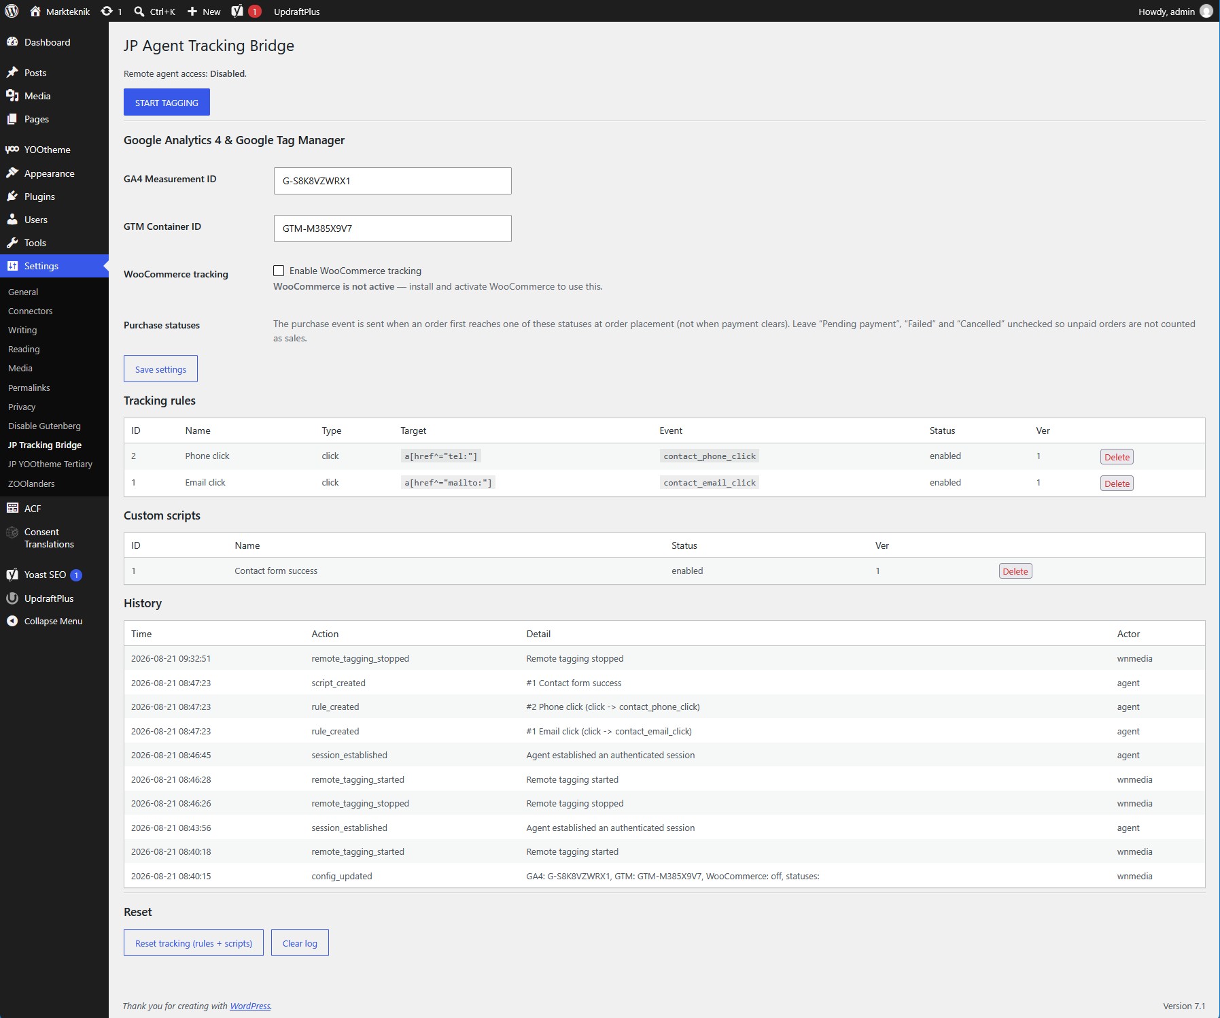Image resolution: width=1220 pixels, height=1018 pixels.
Task: Click the Yoast SEO sidebar icon
Action: (x=12, y=575)
